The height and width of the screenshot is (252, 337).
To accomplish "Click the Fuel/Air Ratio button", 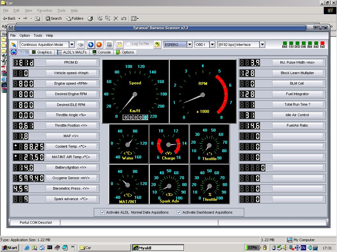I will 297,125.
